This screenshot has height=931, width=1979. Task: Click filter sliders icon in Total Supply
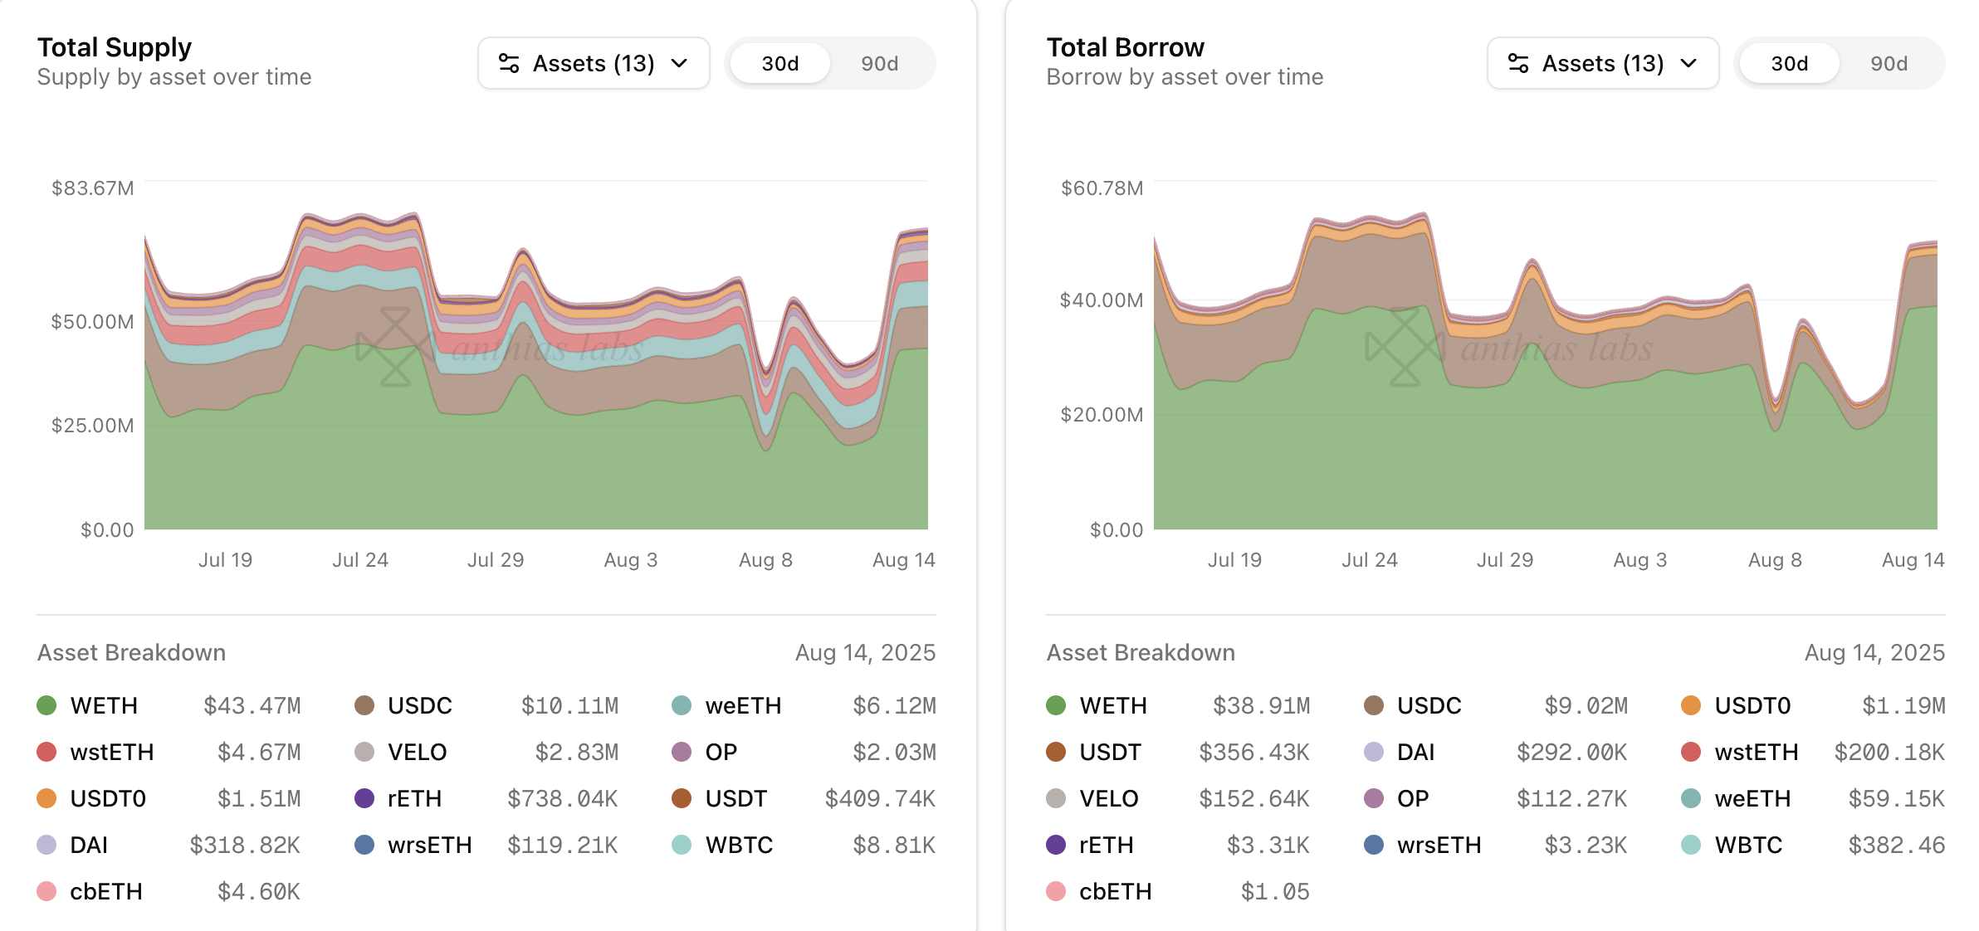tap(509, 63)
